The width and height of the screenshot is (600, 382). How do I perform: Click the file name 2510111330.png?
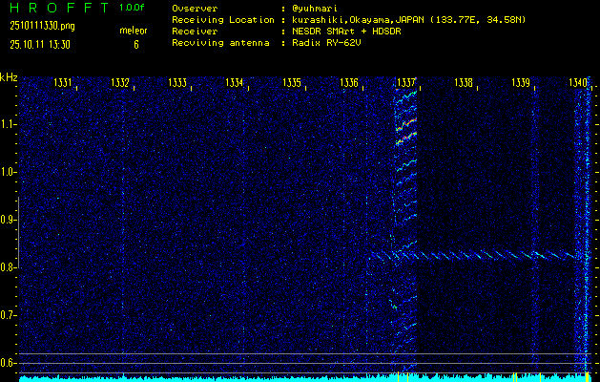(x=42, y=26)
